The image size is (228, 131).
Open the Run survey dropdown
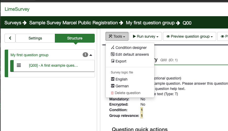[146, 36]
